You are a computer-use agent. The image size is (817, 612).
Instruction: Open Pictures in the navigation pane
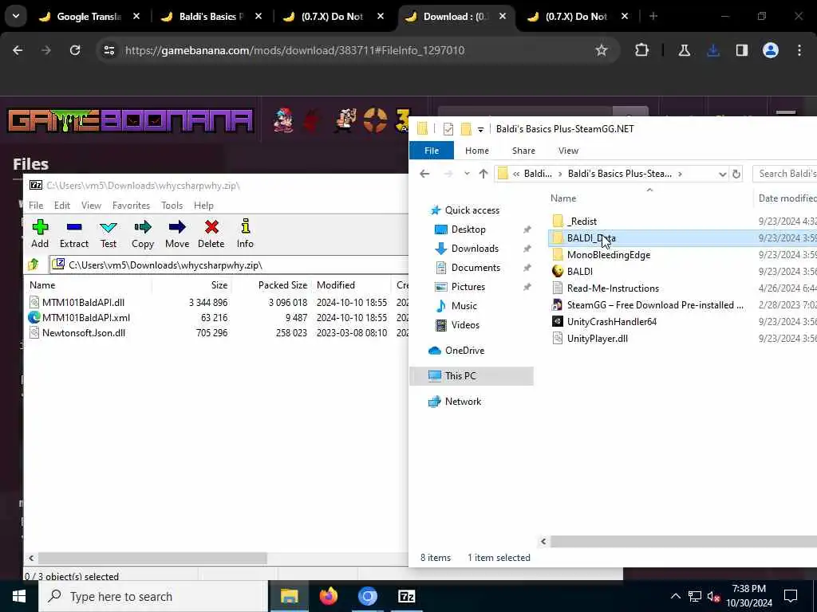click(x=468, y=287)
